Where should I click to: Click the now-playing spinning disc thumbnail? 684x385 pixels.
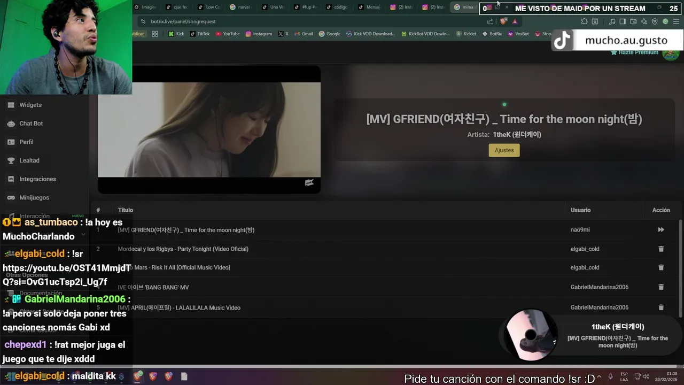pyautogui.click(x=530, y=335)
